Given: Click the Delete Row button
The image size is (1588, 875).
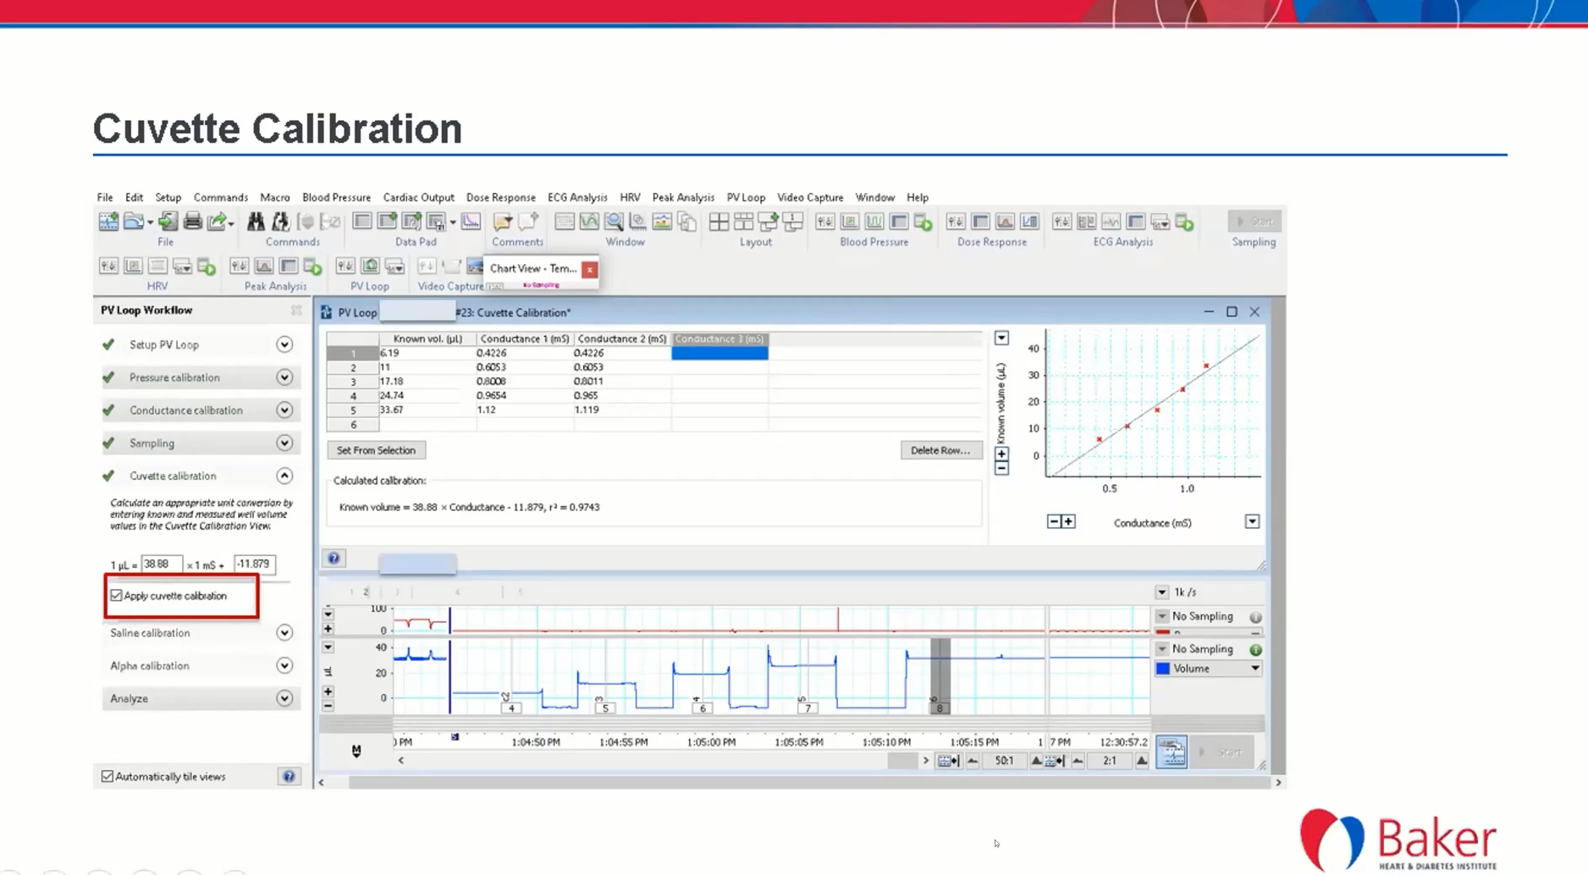Looking at the screenshot, I should coord(940,450).
